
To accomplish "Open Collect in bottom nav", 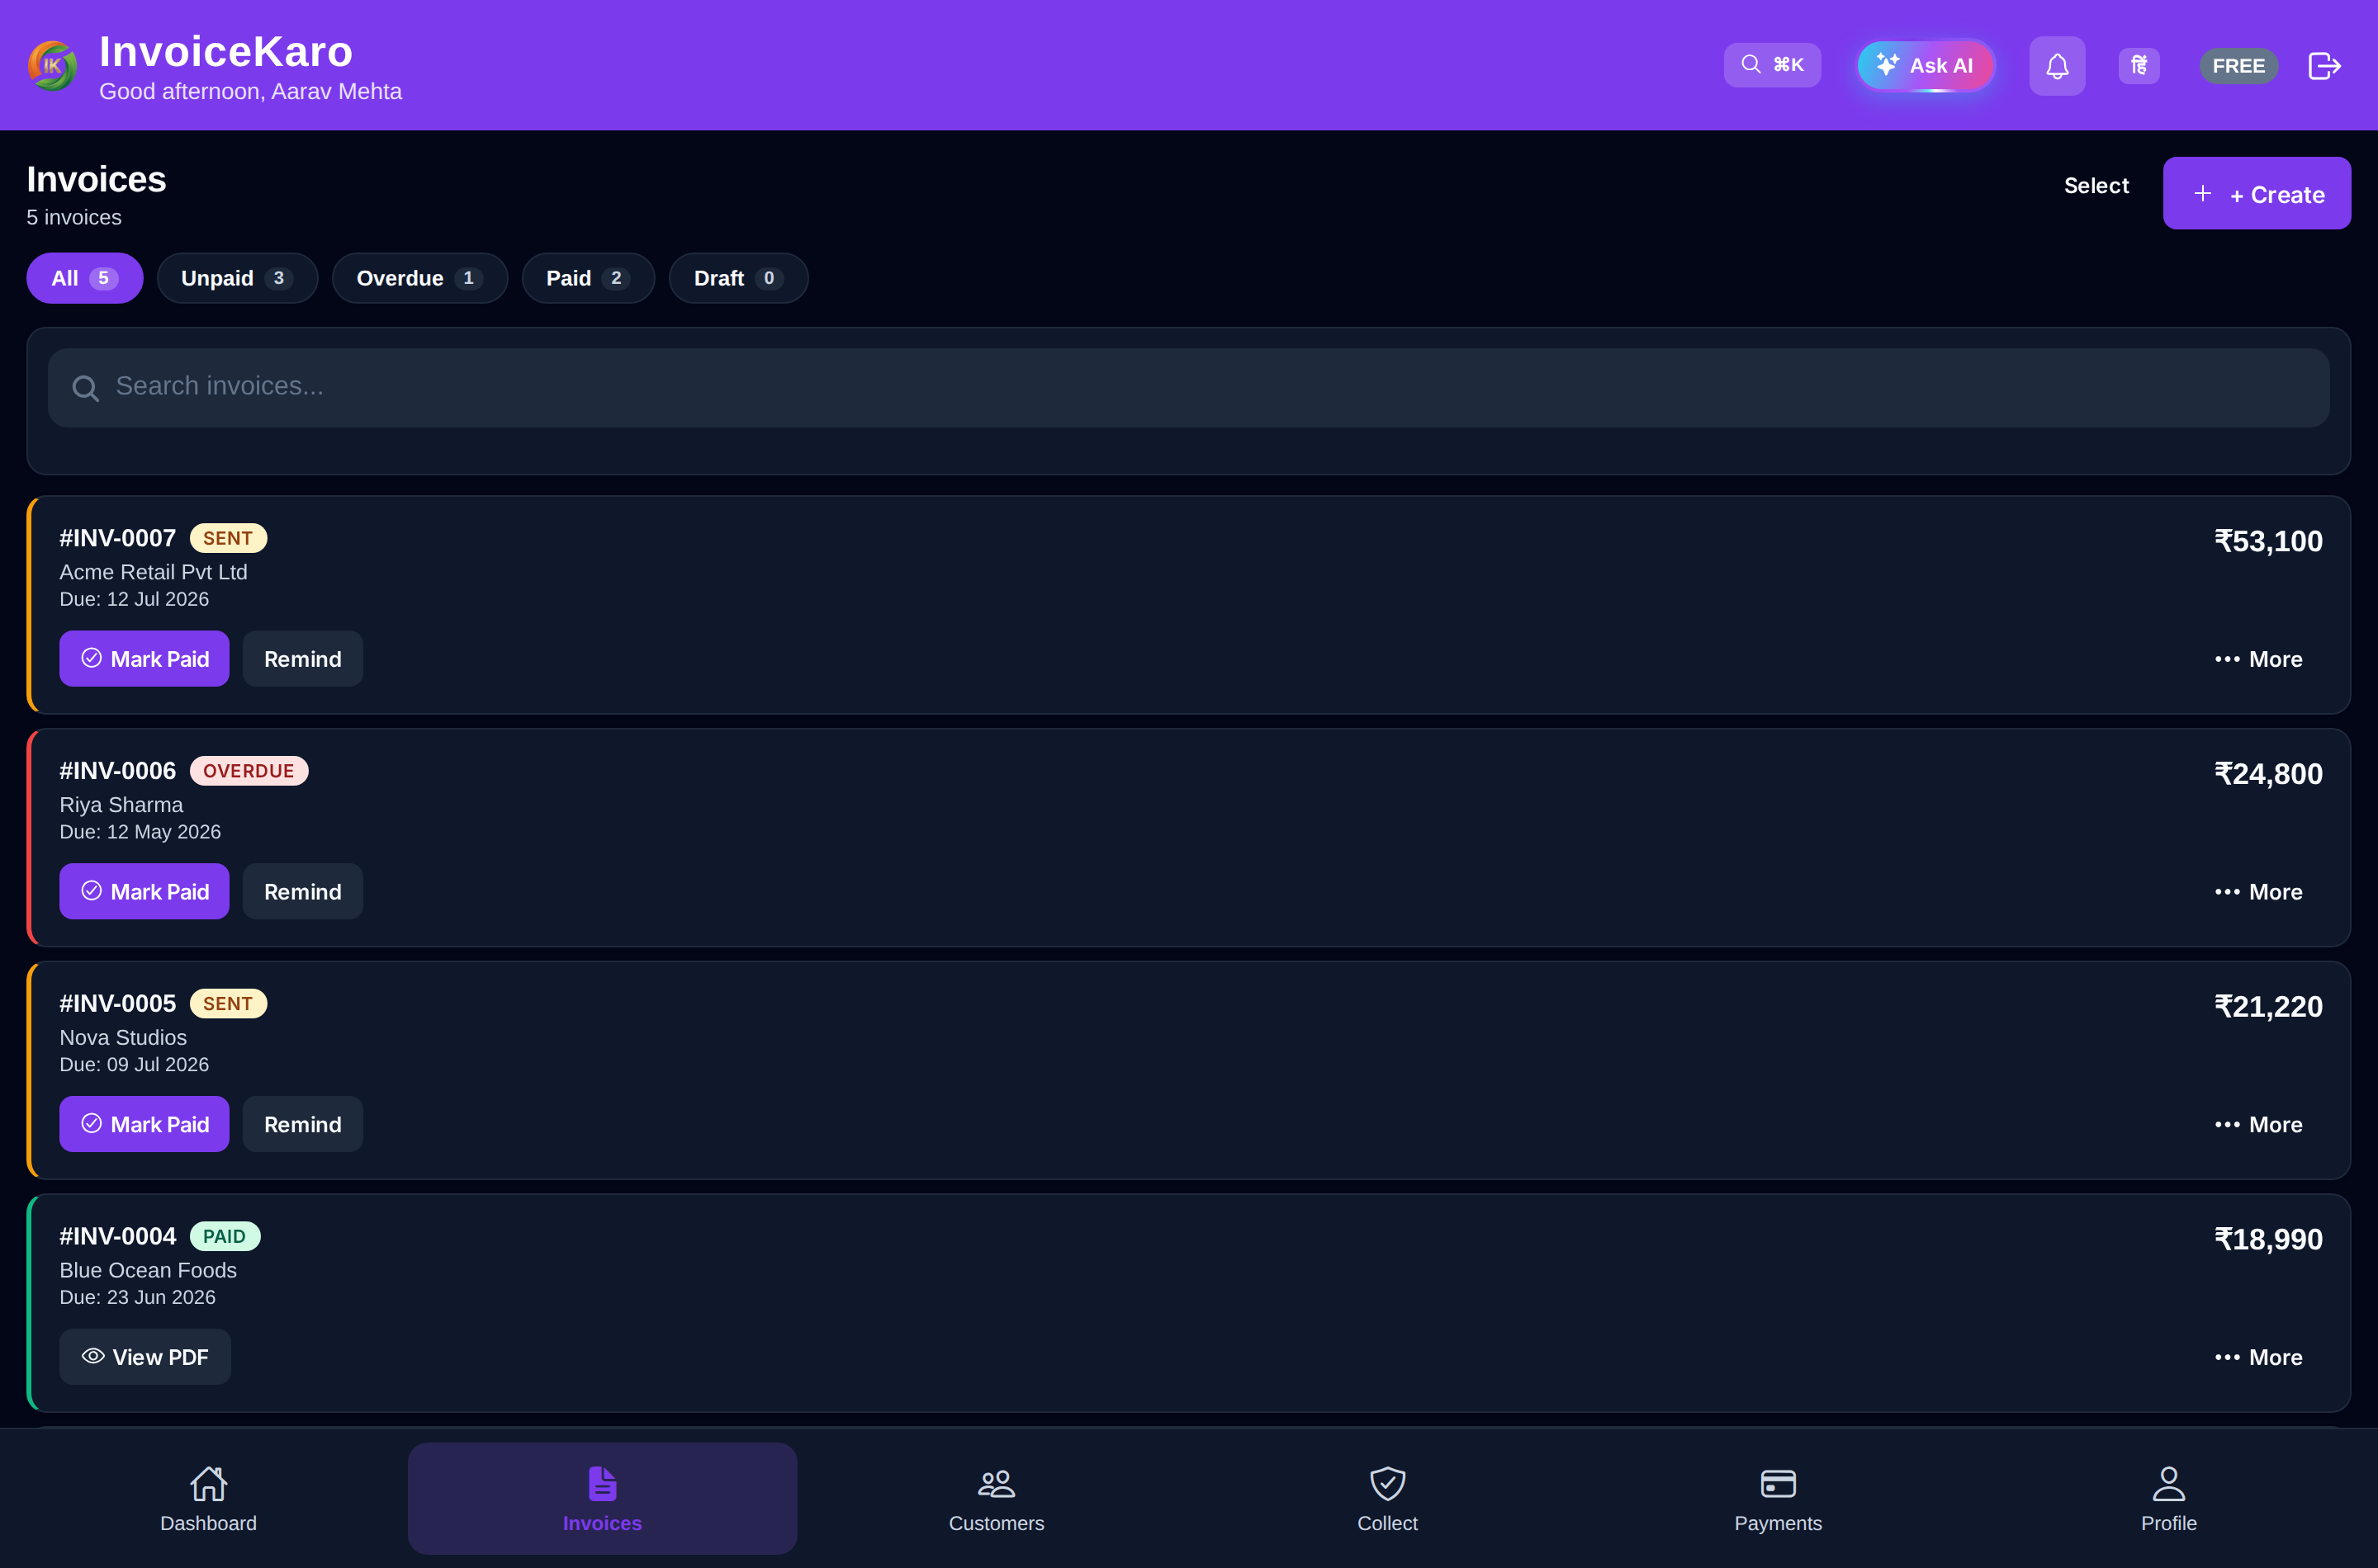I will click(1388, 1498).
